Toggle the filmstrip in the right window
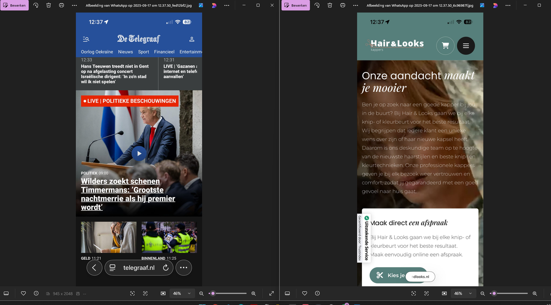 pyautogui.click(x=287, y=293)
